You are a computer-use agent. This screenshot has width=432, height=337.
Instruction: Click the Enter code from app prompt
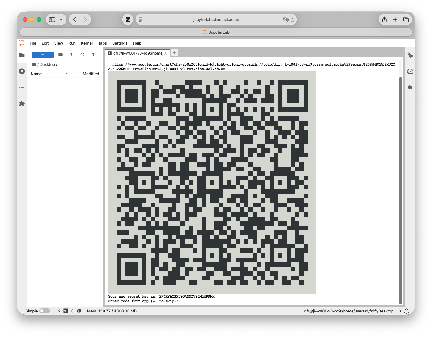point(143,301)
